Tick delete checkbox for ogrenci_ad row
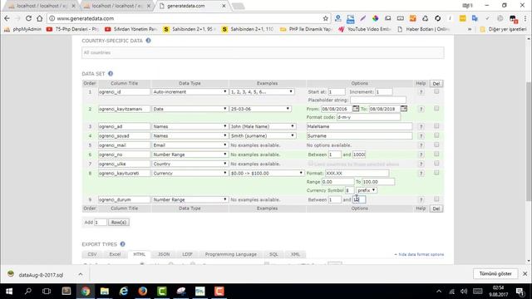532x299 pixels. click(x=436, y=125)
